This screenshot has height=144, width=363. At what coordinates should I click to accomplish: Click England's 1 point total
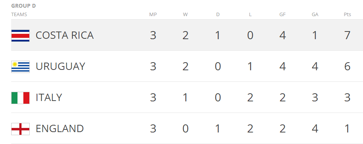[347, 129]
